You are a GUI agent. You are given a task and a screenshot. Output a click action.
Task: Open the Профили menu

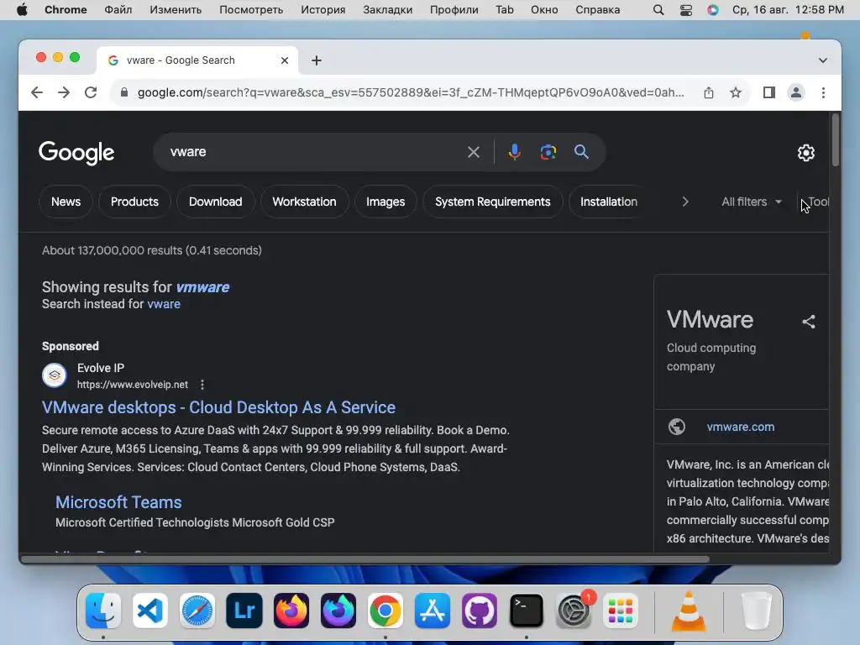[454, 10]
